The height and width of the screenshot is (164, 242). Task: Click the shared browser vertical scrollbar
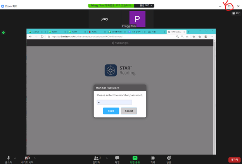click(x=214, y=97)
